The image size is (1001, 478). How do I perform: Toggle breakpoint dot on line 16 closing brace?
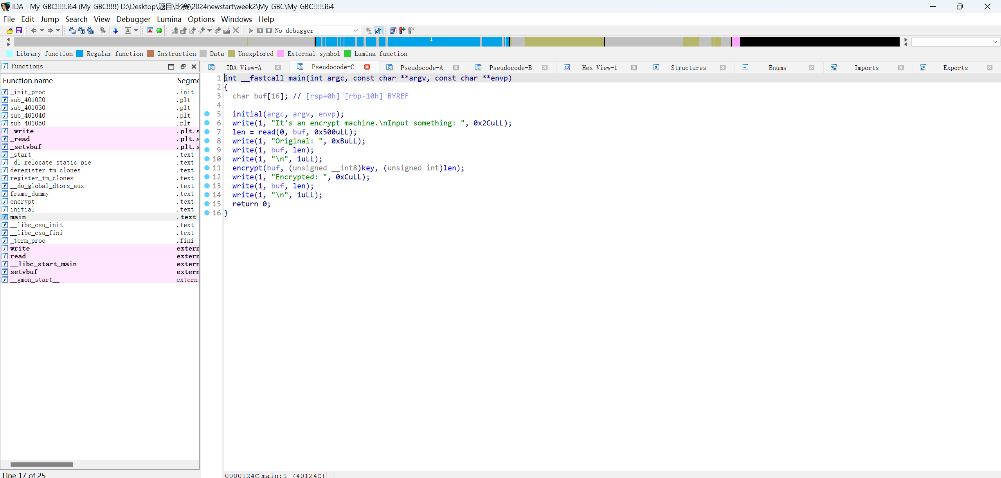pyautogui.click(x=207, y=213)
